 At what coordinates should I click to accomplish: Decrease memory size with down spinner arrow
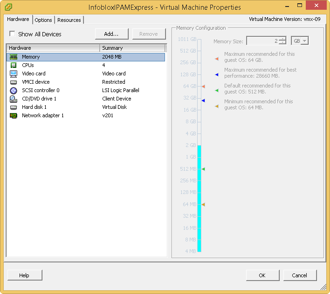(x=282, y=43)
